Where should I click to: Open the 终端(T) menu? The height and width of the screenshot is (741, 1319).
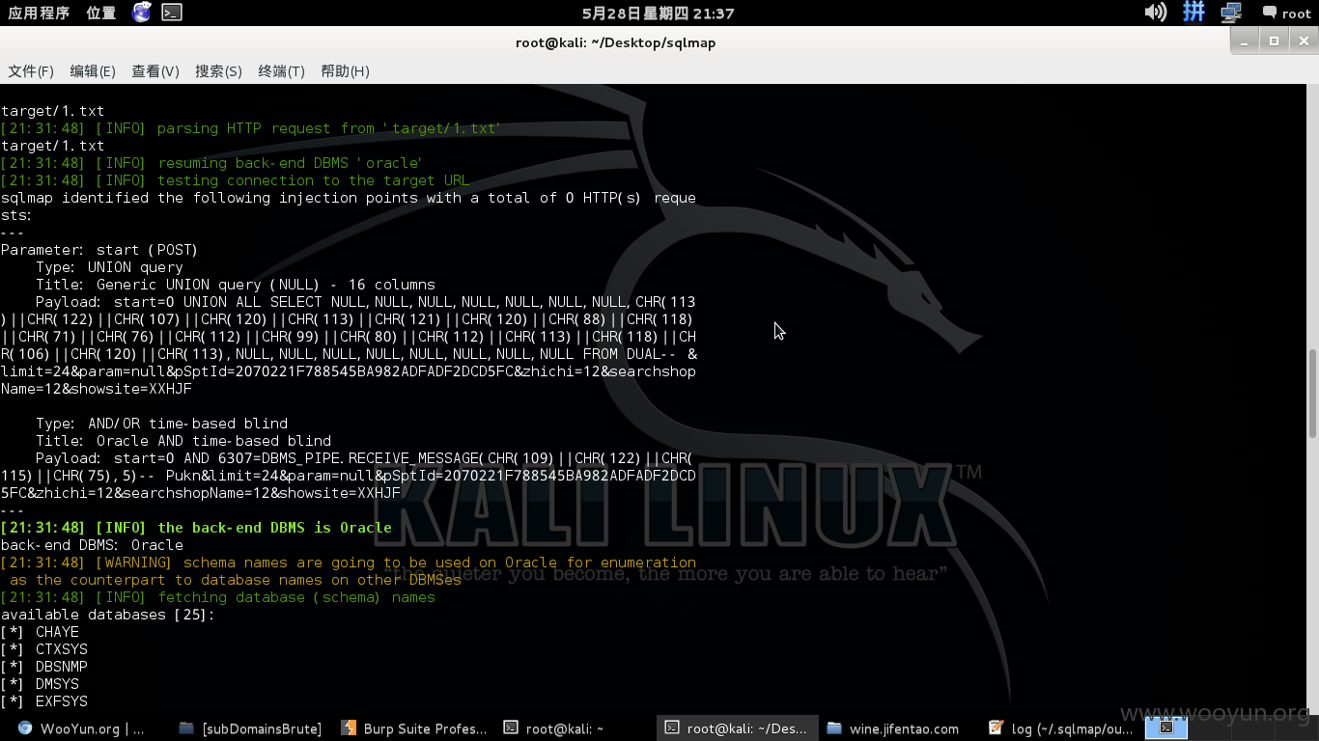[x=281, y=71]
